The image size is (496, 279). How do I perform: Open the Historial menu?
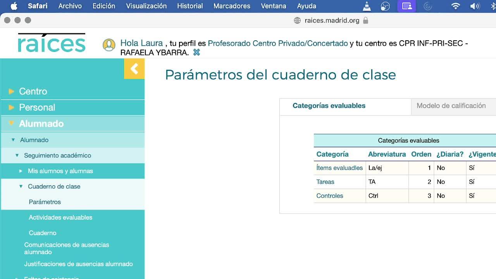pyautogui.click(x=190, y=6)
